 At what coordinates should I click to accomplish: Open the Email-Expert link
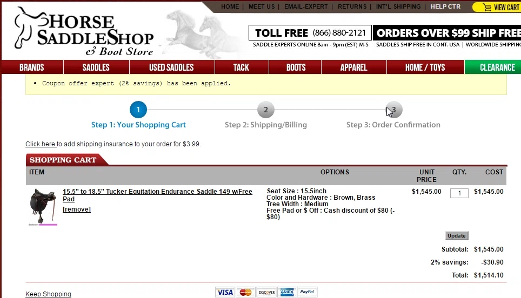pyautogui.click(x=306, y=6)
